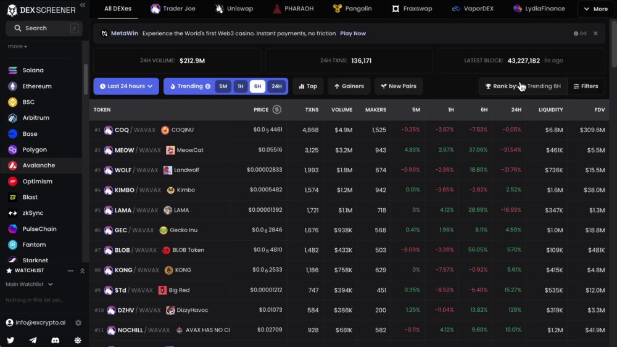Select the 5M trending timeframe
Viewport: 617px width, 347px height.
[223, 86]
